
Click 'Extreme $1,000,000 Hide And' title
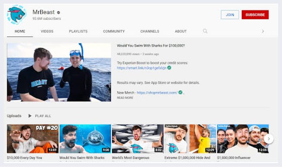(x=187, y=158)
